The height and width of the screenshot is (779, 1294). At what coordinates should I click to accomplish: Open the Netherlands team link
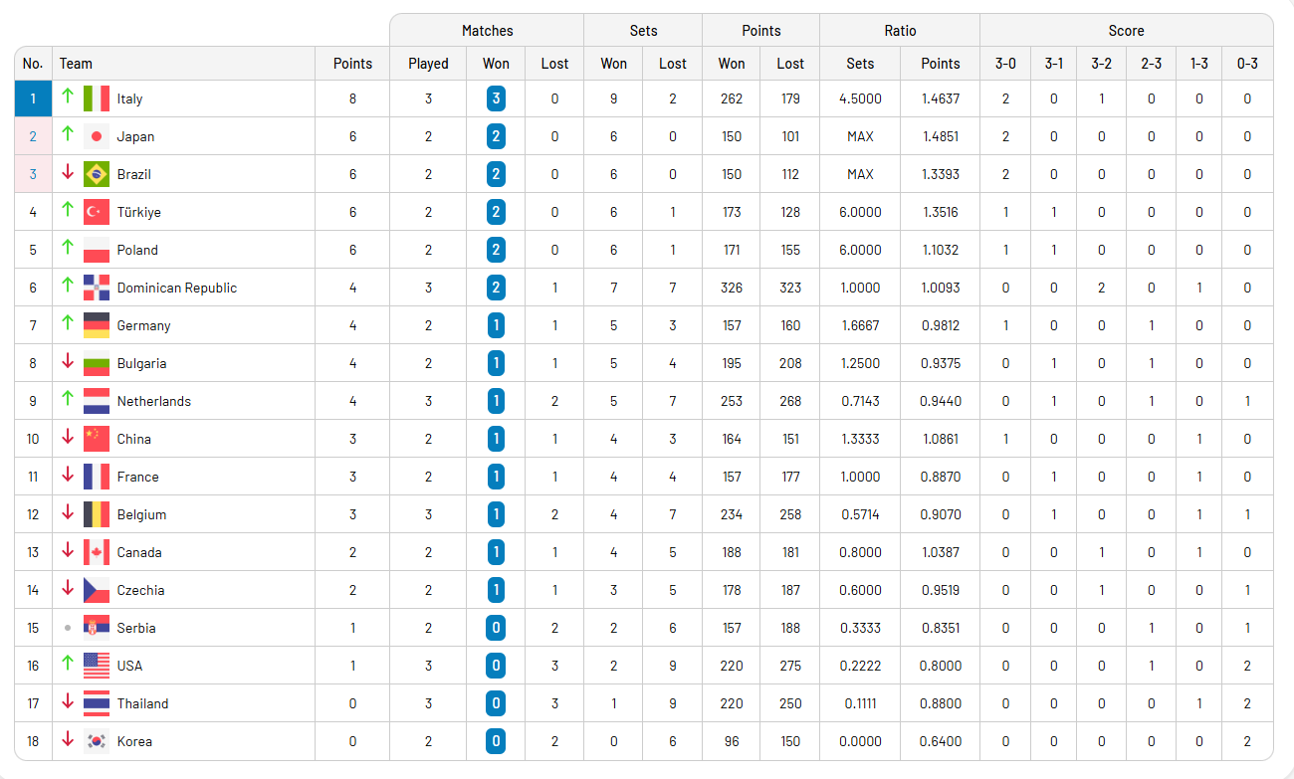[x=153, y=401]
